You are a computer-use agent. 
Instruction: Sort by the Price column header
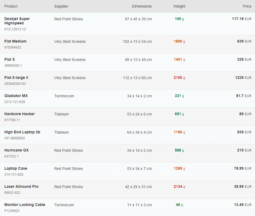tap(247, 6)
